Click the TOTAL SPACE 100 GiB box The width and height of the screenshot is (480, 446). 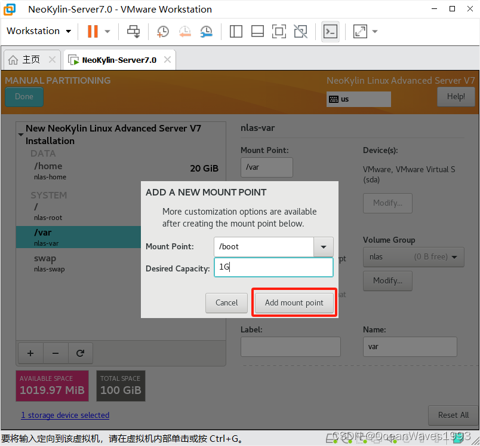[x=121, y=386]
